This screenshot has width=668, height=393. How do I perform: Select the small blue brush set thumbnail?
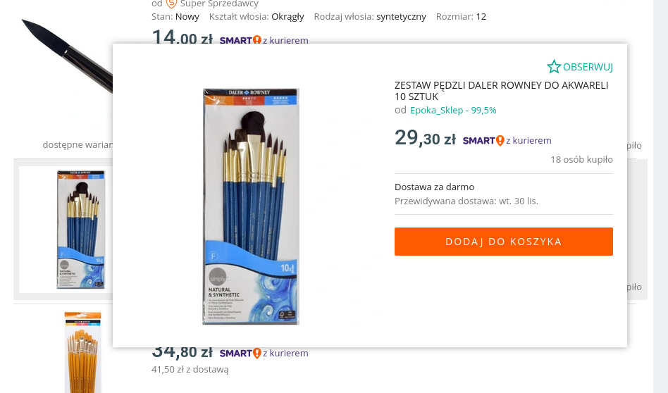click(x=80, y=230)
